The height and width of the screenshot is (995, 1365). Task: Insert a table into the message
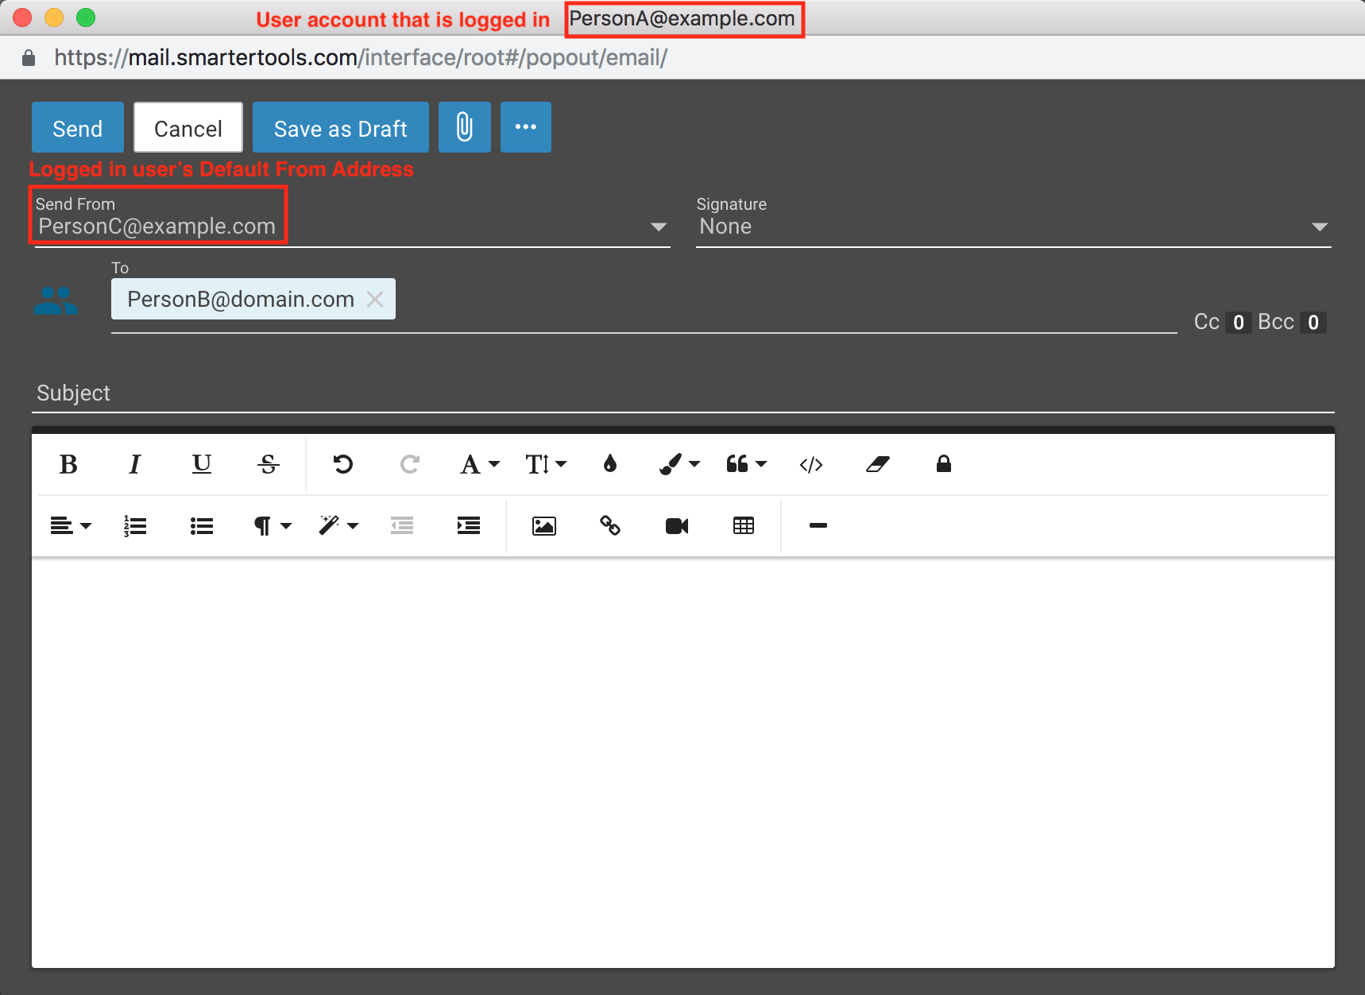coord(743,526)
